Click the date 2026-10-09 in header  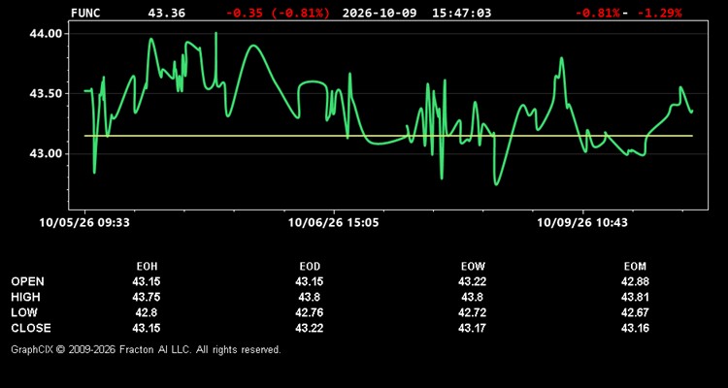(380, 13)
